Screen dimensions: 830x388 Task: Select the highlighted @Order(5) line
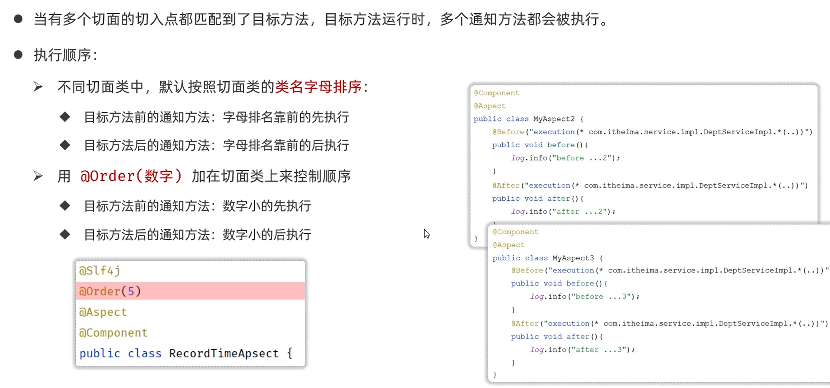(x=190, y=291)
